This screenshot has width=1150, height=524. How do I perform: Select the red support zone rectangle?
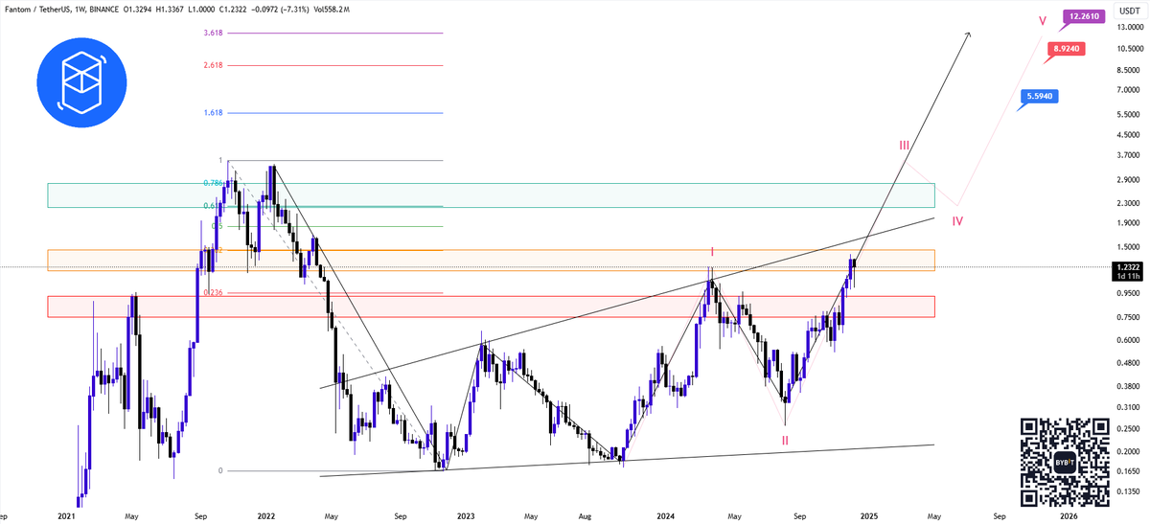(490, 307)
